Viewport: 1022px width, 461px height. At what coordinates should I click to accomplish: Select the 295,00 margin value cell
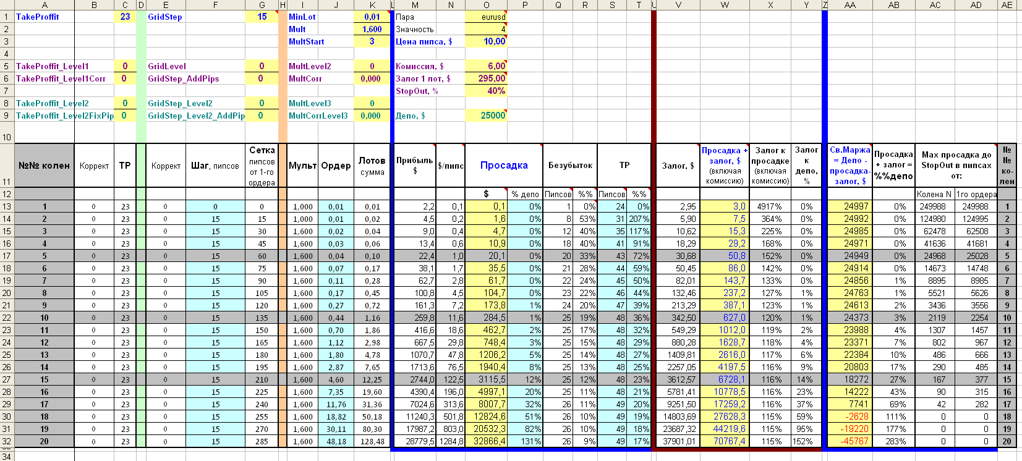tap(486, 78)
